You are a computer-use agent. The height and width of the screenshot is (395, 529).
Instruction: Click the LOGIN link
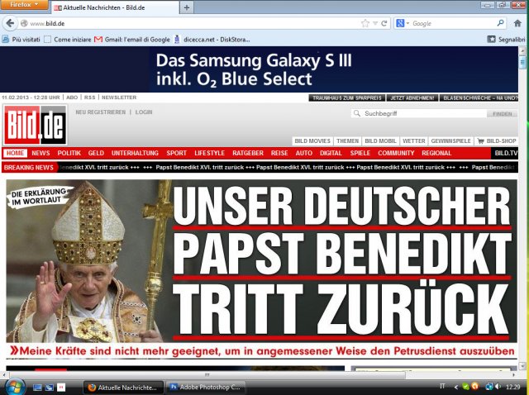click(x=144, y=112)
